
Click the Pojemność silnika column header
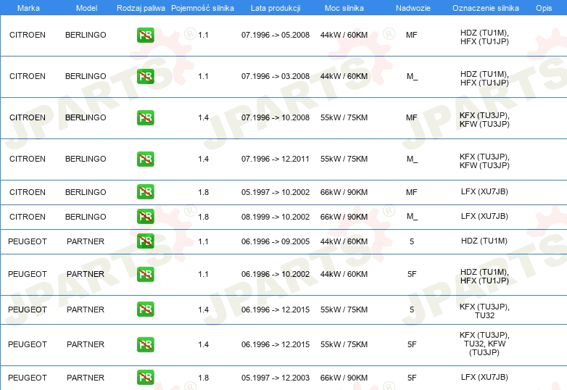click(203, 7)
